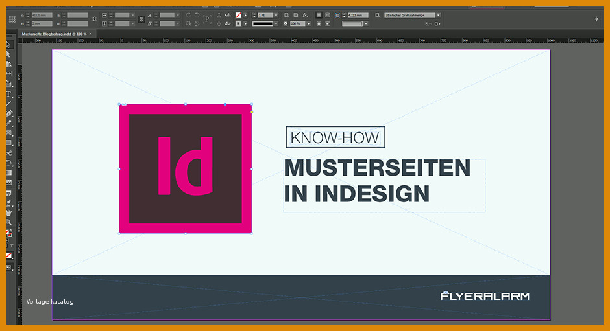The image size is (610, 331).
Task: Expand the opacity 100 % slider arrow
Action: 309,24
